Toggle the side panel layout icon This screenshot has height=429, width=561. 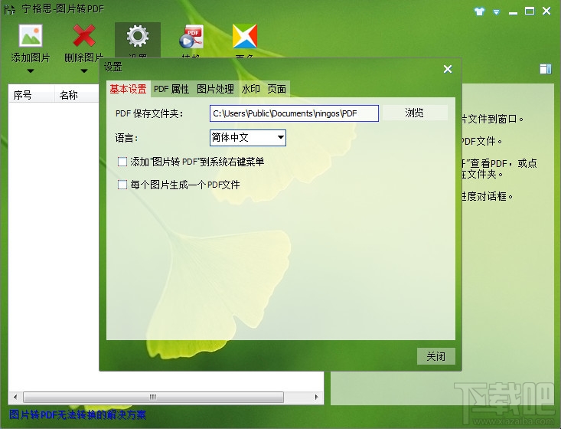[546, 69]
